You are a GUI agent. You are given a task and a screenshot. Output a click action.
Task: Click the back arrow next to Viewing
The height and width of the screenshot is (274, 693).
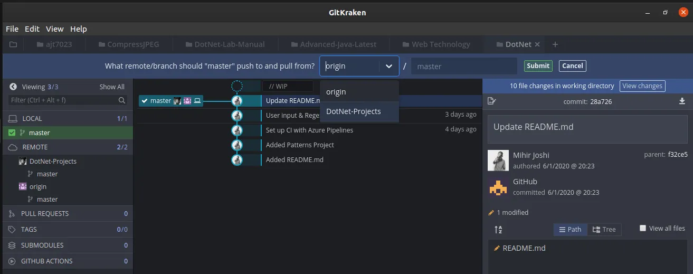click(x=12, y=87)
